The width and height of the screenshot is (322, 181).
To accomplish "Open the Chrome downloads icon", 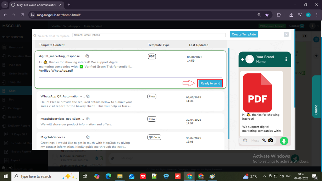I will tap(291, 15).
